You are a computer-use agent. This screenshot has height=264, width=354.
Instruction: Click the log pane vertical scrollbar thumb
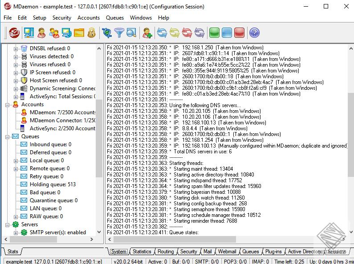coord(351,134)
